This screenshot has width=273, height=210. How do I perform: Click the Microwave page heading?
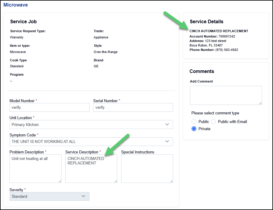click(x=16, y=5)
